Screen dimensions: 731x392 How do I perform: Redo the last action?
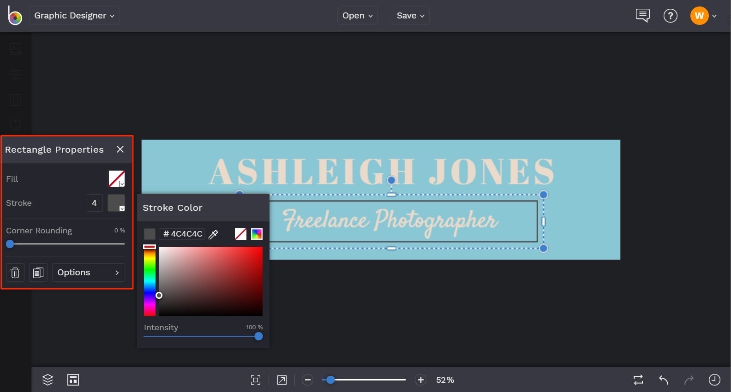click(x=689, y=380)
